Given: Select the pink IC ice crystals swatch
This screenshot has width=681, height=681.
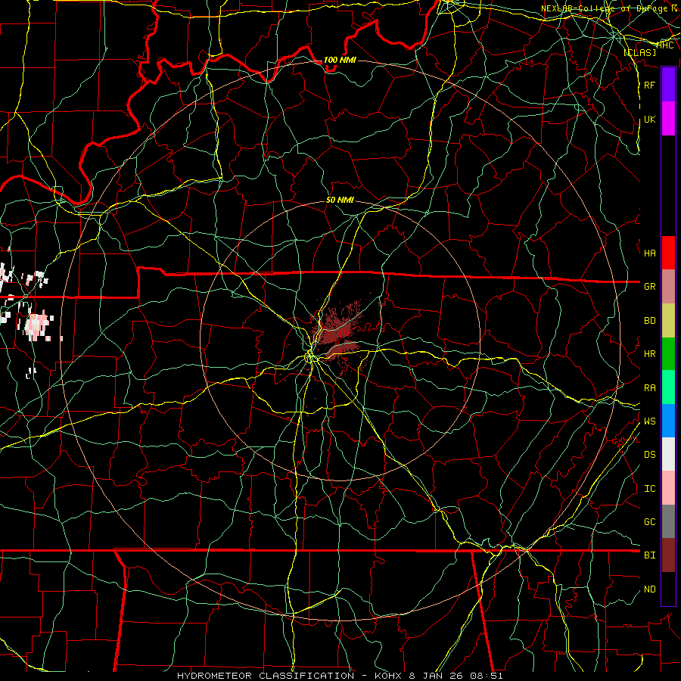Looking at the screenshot, I should coord(668,488).
